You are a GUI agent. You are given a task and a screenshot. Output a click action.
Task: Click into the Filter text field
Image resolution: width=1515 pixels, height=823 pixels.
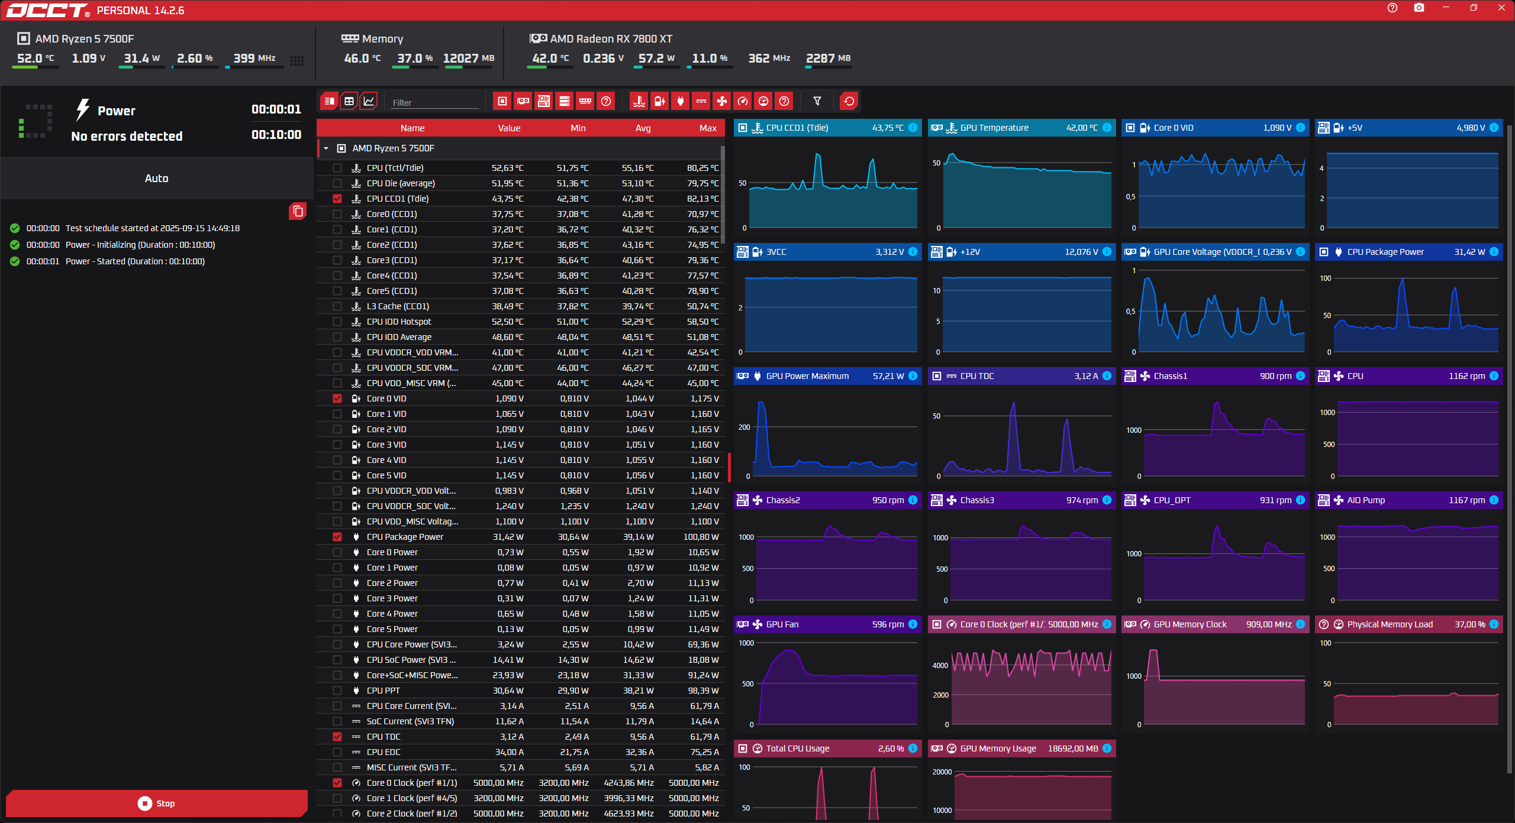[435, 102]
